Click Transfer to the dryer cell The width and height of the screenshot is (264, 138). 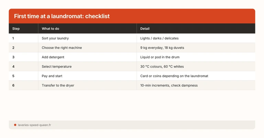click(x=58, y=85)
